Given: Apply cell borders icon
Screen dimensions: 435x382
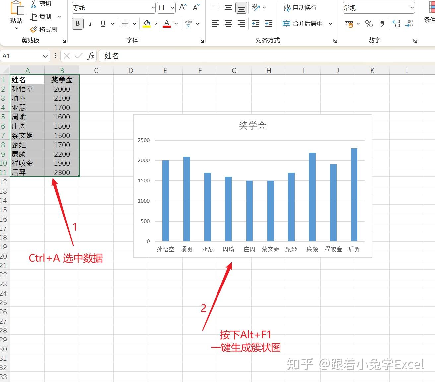Looking at the screenshot, I should [125, 23].
